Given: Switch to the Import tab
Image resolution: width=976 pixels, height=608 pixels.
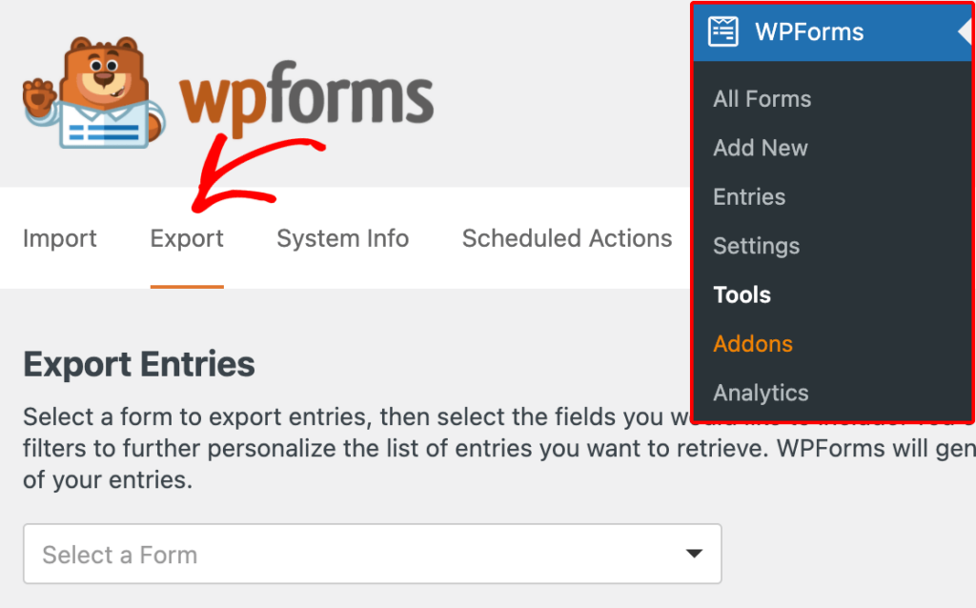Looking at the screenshot, I should point(59,238).
